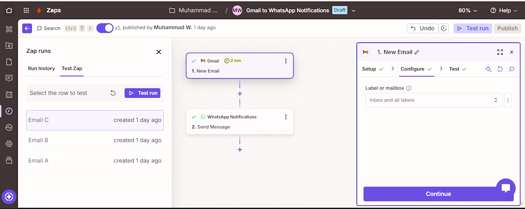
Task: Switch to the Setup tab
Action: pyautogui.click(x=372, y=69)
